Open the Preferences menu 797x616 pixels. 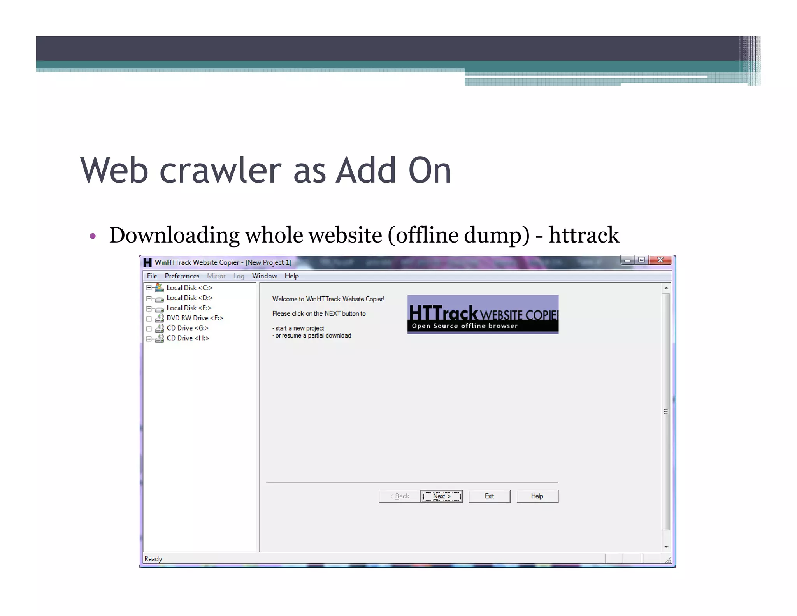[x=182, y=276]
